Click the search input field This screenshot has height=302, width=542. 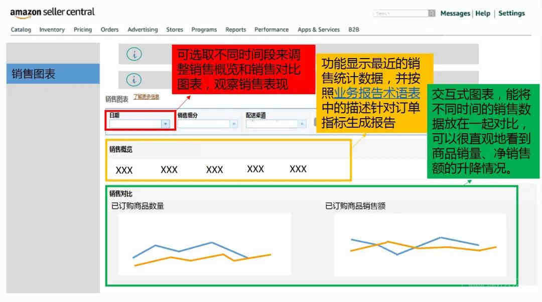click(x=400, y=14)
